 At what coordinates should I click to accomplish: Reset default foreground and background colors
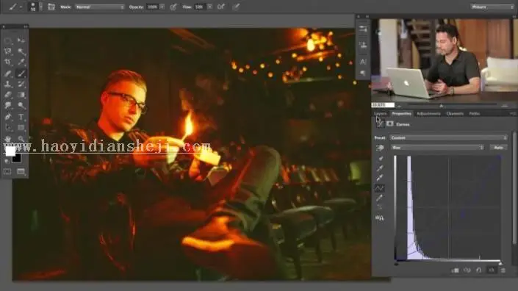point(7,162)
